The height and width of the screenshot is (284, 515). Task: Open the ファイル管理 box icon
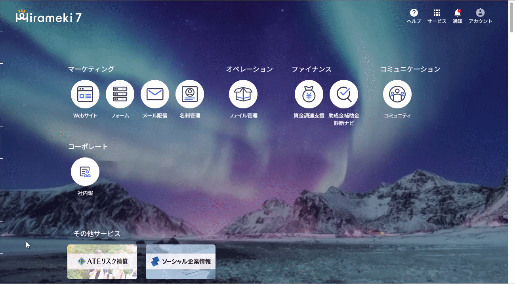[x=243, y=94]
